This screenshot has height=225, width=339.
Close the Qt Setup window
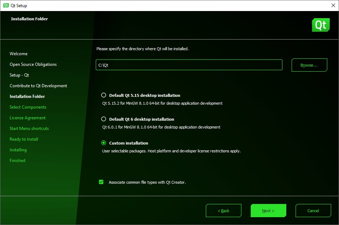(333, 5)
